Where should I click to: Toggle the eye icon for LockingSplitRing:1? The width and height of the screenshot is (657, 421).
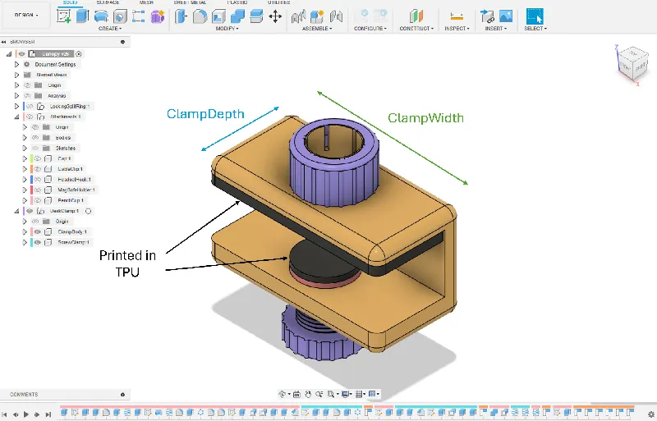coord(30,106)
